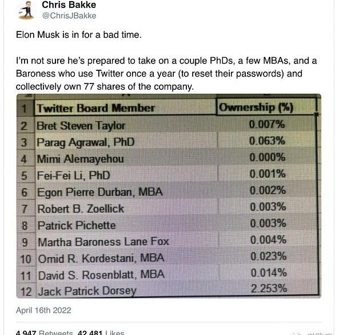
Task: Click row number 2 header in spreadsheet
Action: pyautogui.click(x=25, y=125)
